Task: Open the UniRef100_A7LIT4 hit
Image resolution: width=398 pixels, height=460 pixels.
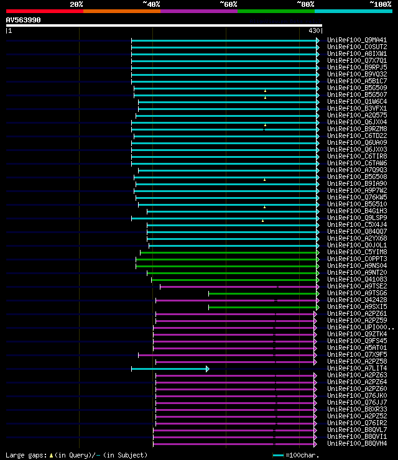Action: tap(357, 368)
